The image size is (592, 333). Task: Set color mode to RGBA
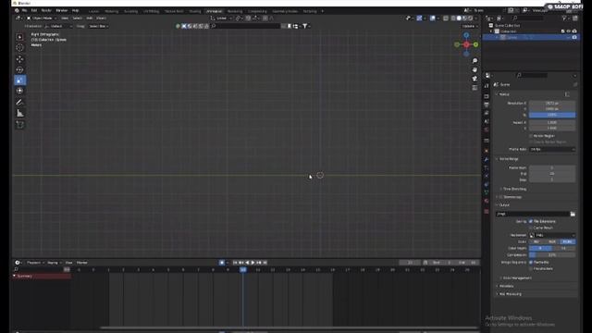pyautogui.click(x=567, y=241)
